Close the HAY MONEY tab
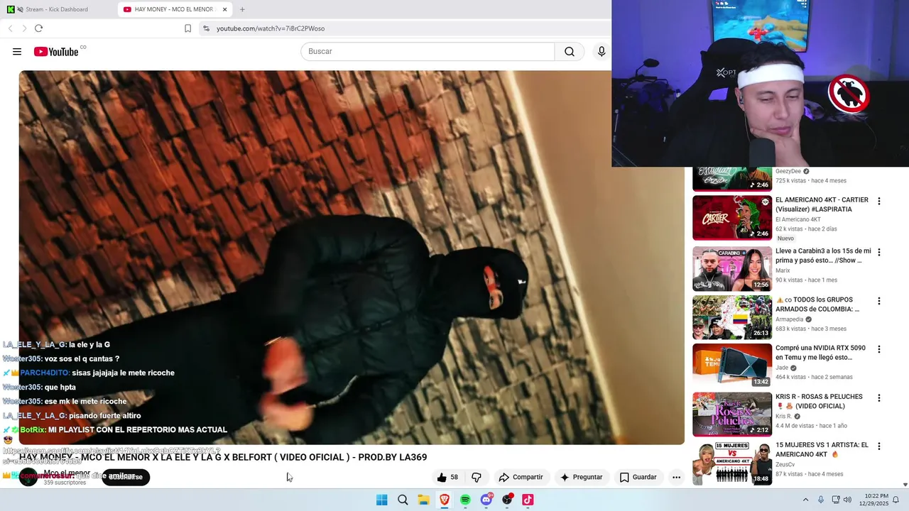Viewport: 909px width, 511px height. pos(225,9)
